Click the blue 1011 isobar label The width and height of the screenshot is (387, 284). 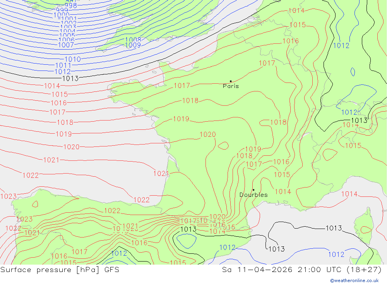[x=63, y=65]
